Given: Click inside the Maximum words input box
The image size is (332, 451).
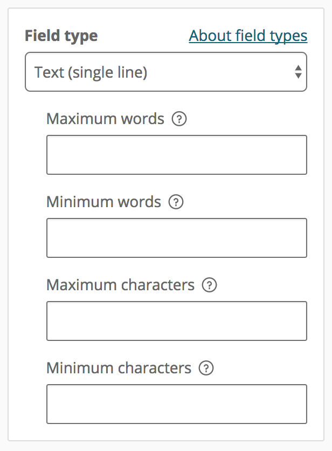Looking at the screenshot, I should [x=176, y=155].
